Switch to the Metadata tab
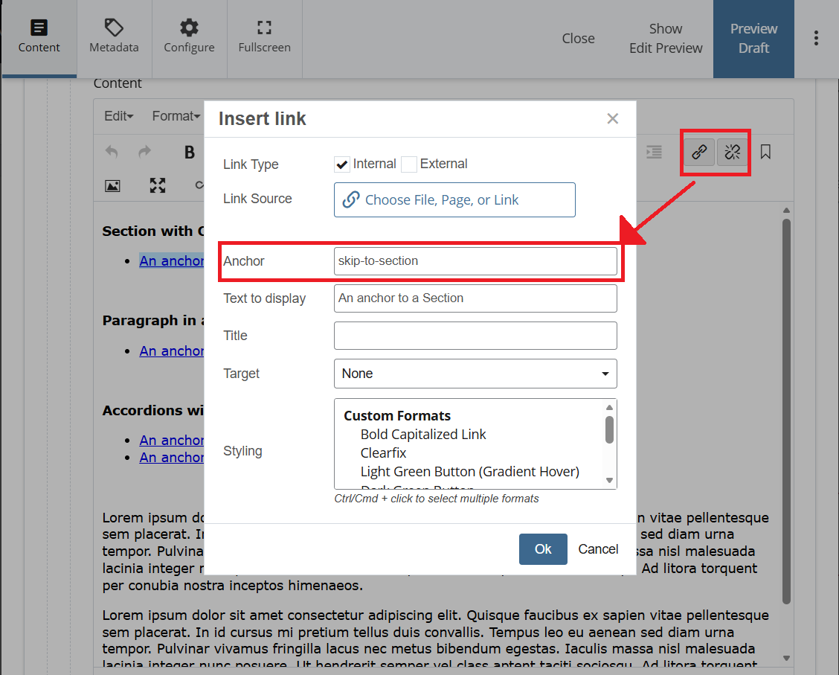The height and width of the screenshot is (675, 839). click(114, 39)
